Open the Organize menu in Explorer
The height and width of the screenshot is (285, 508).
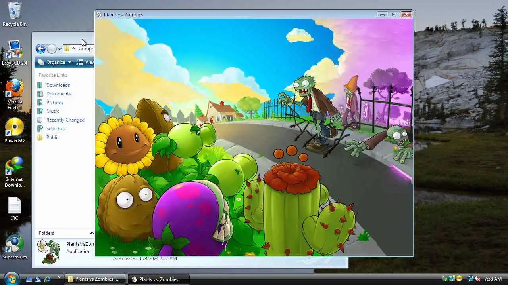point(55,62)
